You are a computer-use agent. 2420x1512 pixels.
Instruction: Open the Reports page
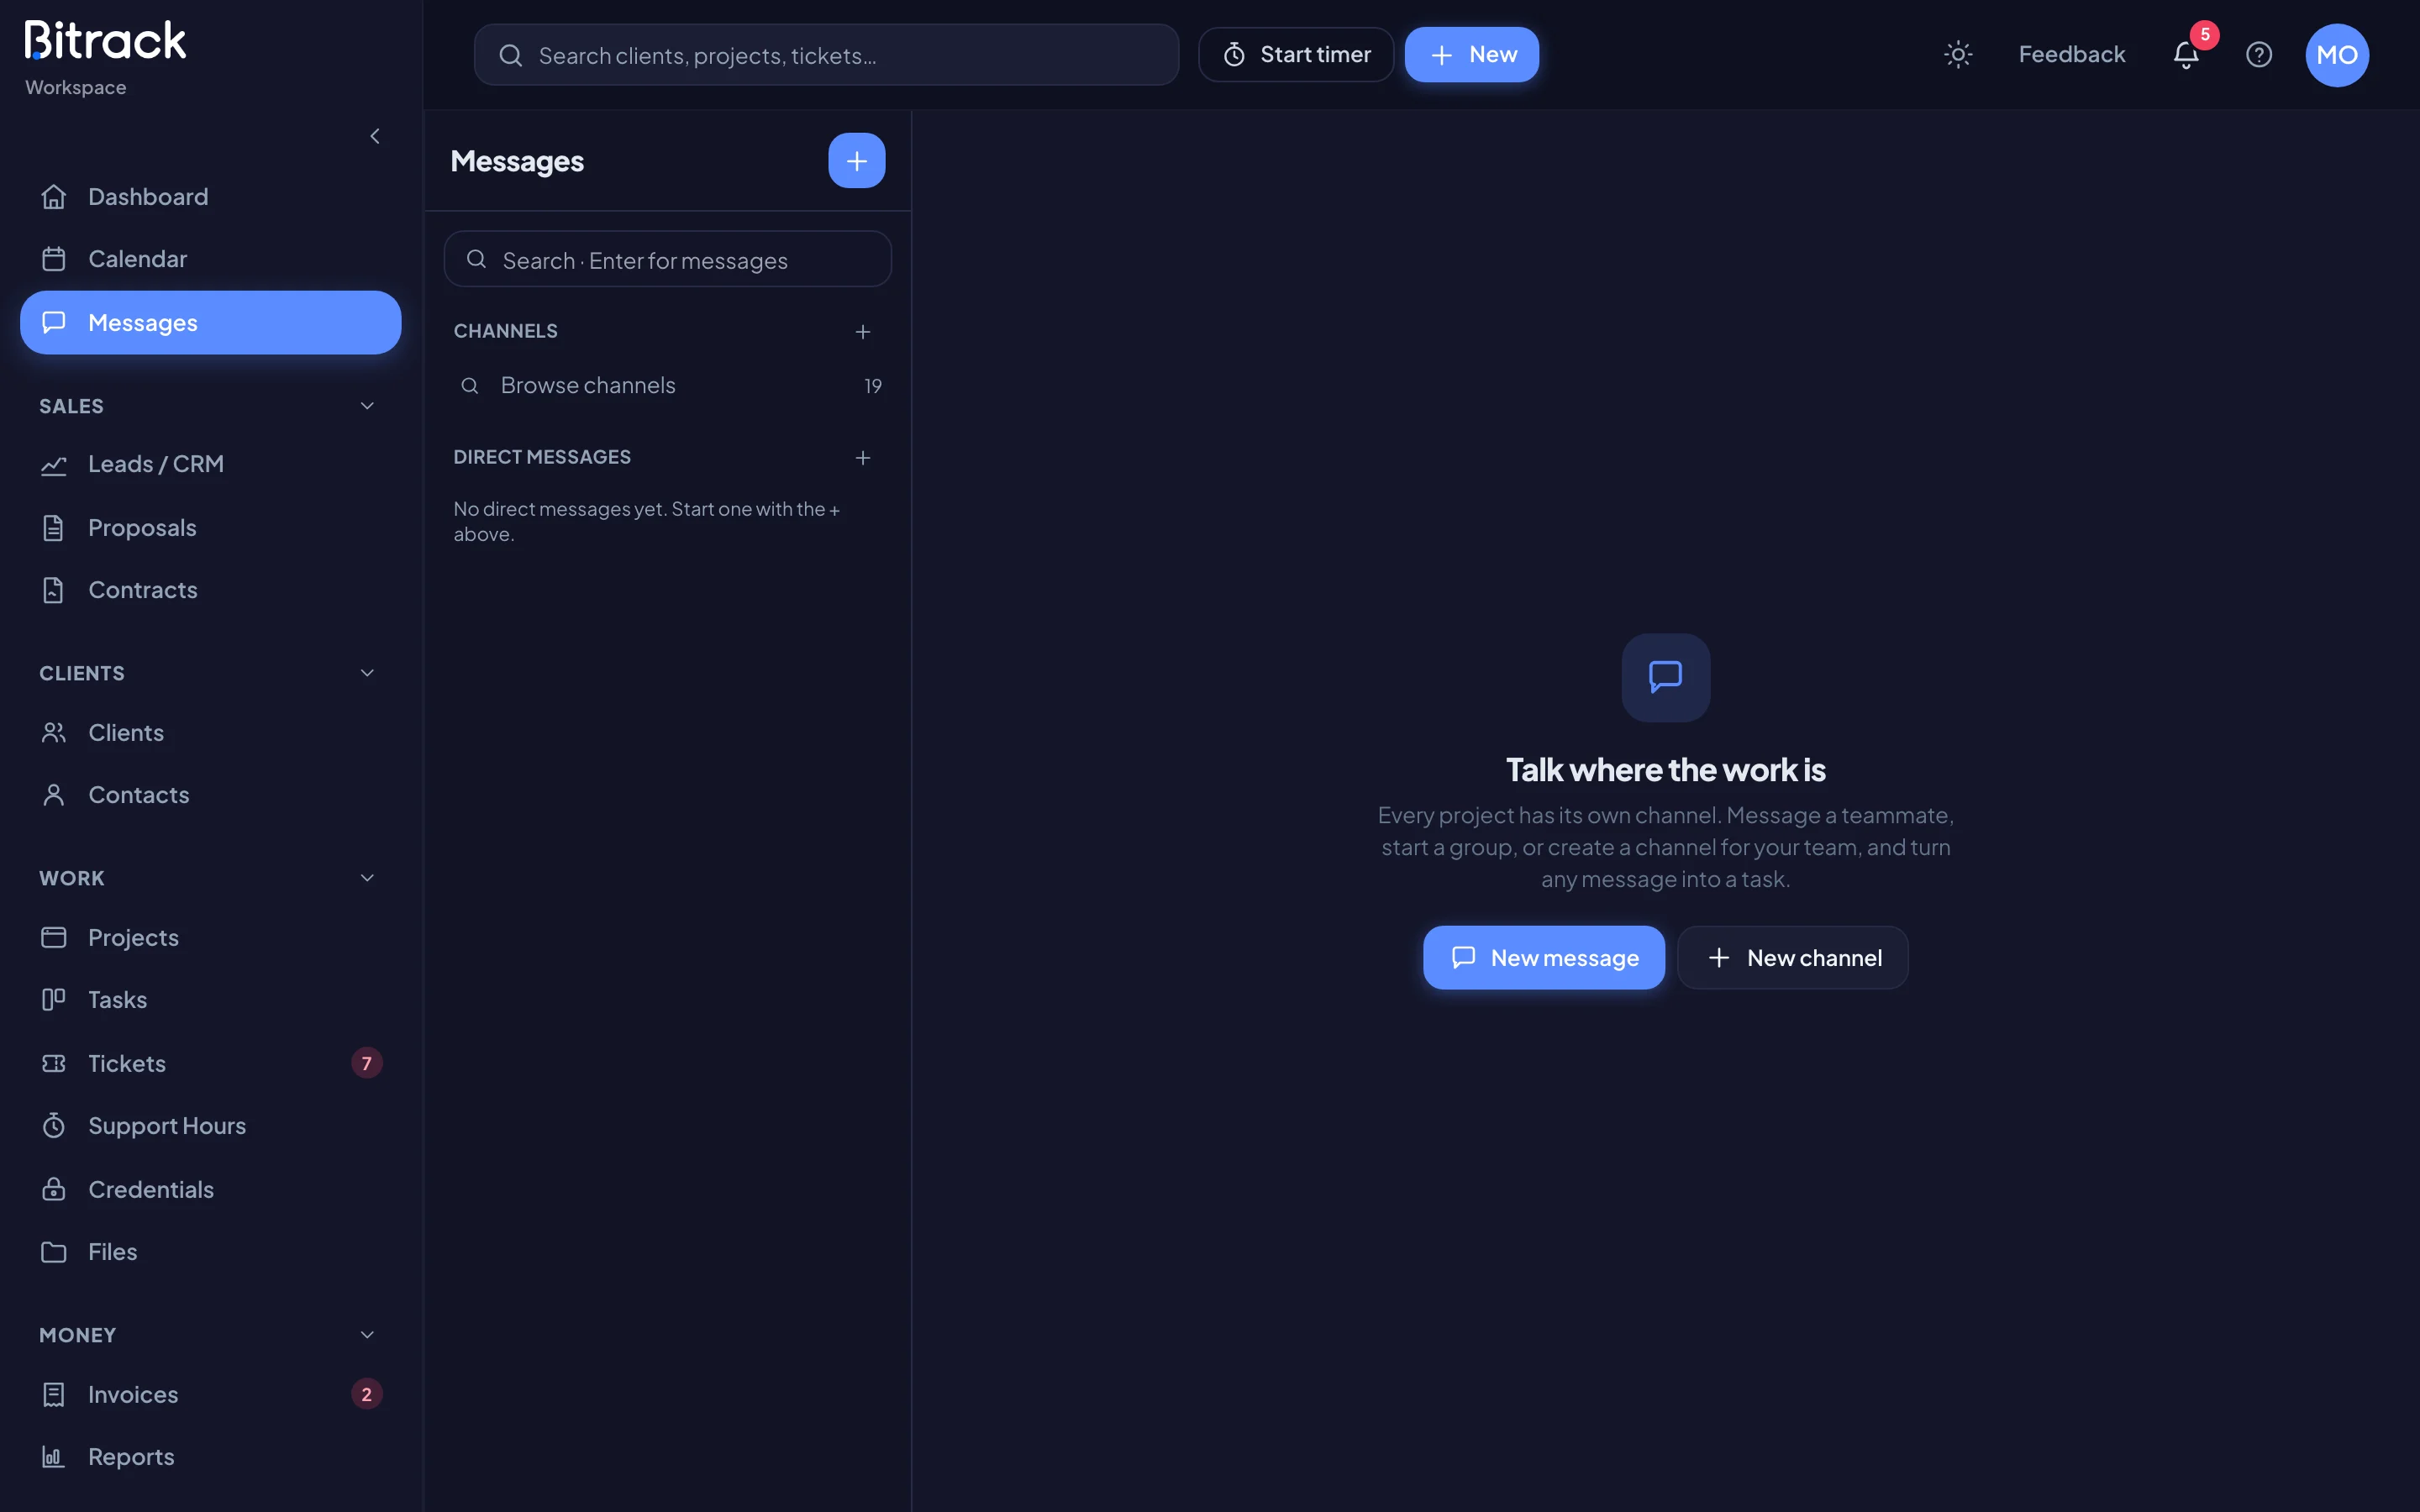pyautogui.click(x=210, y=1457)
